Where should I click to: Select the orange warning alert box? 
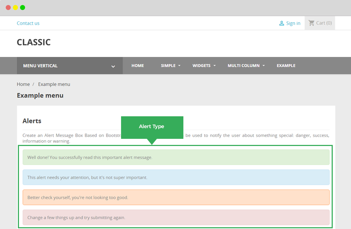point(176,198)
